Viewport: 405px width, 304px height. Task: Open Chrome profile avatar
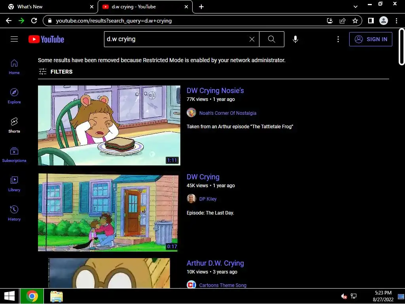[x=384, y=21]
